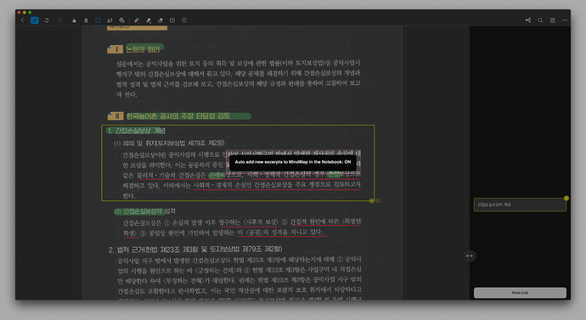Click the heading '논점의 정리'
This screenshot has width=586, height=320.
(143, 49)
